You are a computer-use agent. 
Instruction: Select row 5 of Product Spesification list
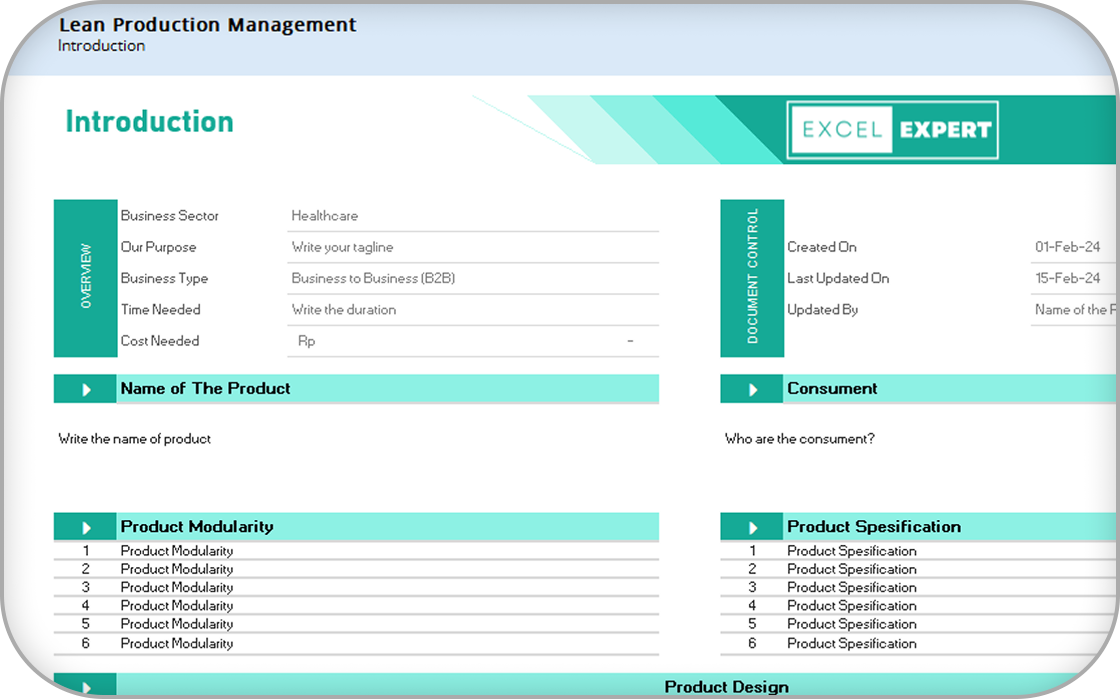(852, 624)
